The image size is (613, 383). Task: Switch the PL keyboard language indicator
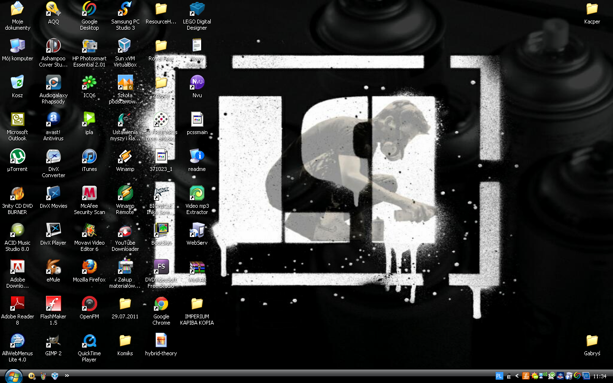(x=499, y=376)
